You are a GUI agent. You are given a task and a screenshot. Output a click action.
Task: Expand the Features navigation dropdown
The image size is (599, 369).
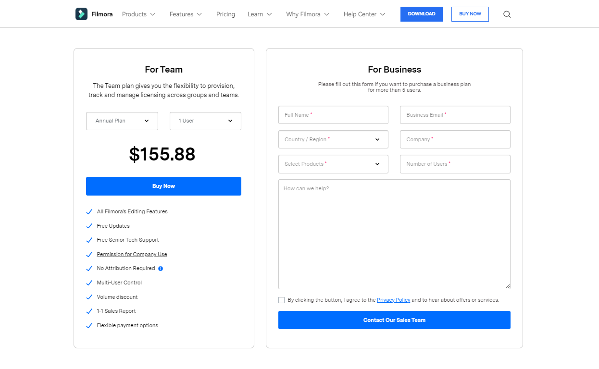(x=186, y=14)
